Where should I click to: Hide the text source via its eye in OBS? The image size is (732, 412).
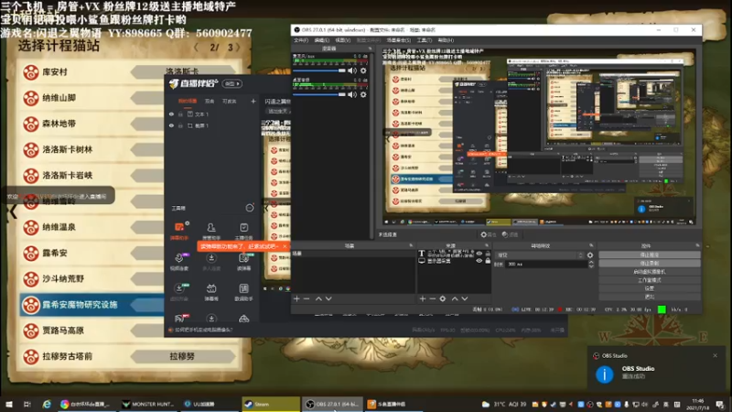pyautogui.click(x=479, y=254)
